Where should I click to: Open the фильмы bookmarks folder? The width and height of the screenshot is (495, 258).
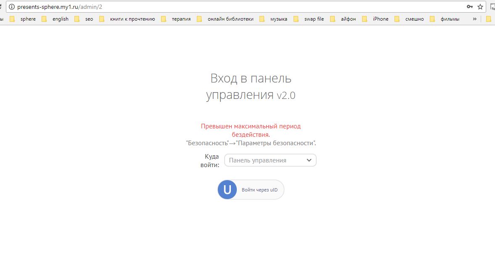pos(445,19)
